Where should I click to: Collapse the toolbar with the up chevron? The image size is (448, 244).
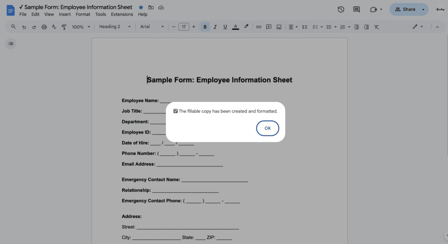[437, 27]
